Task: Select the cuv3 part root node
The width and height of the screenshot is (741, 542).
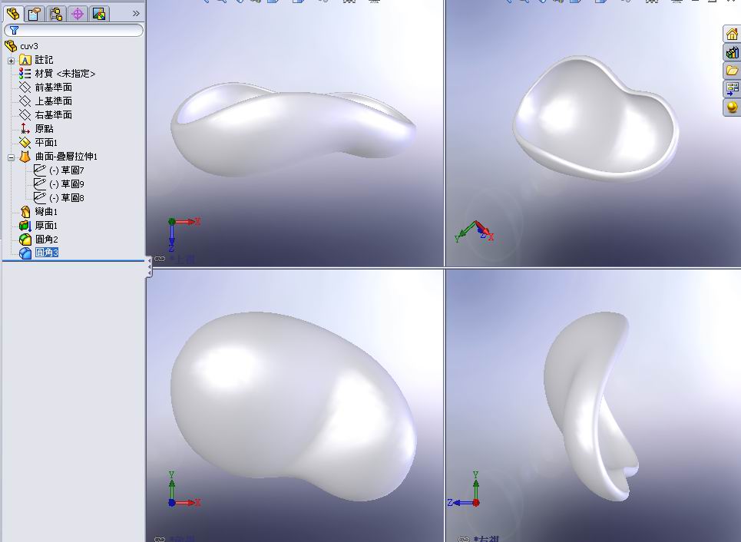Action: tap(29, 46)
